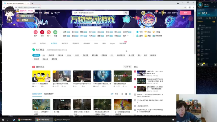Click the 下载APP link
The height and width of the screenshot is (122, 217).
coord(56,13)
